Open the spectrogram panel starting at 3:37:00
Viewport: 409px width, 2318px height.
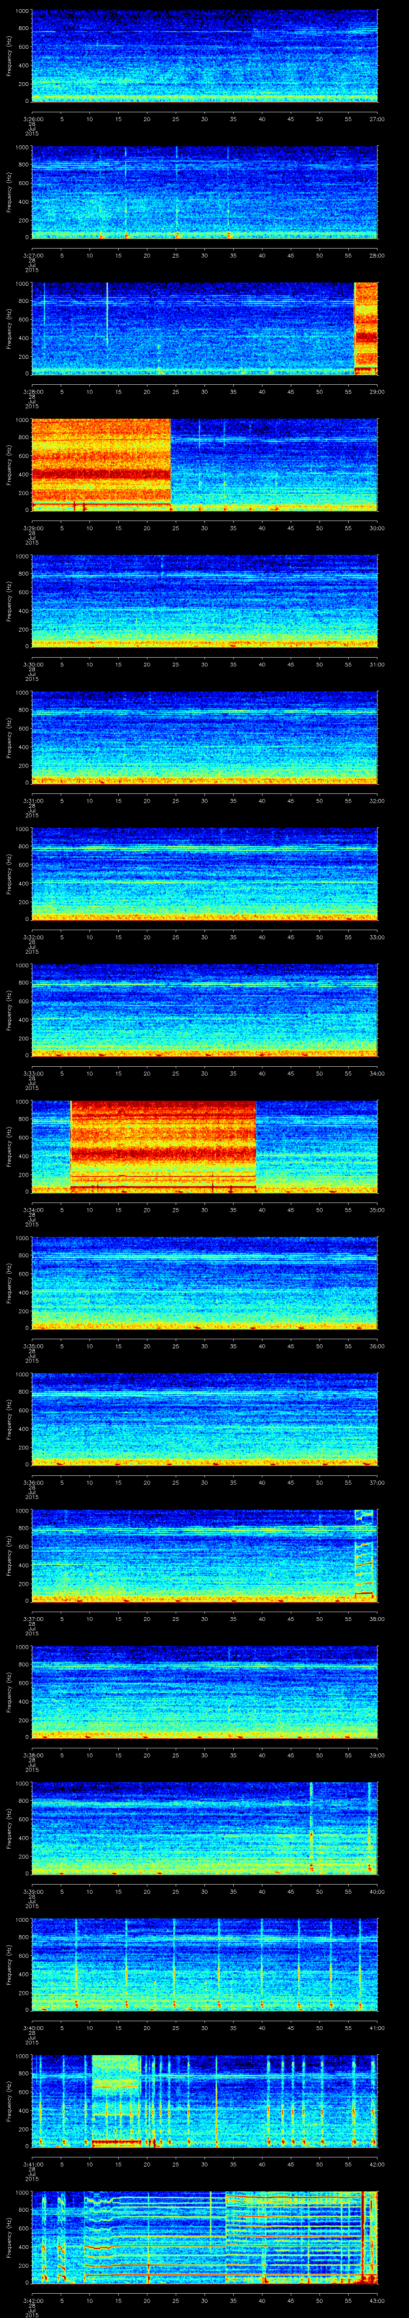pyautogui.click(x=204, y=1556)
